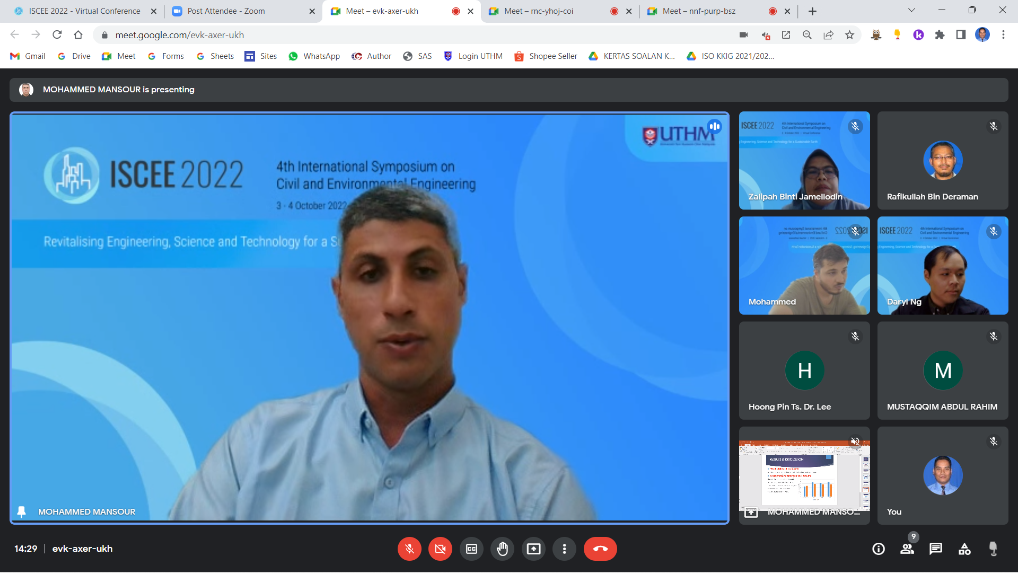Select Zalipah Binti Jamellodin video tile
Viewport: 1018px width, 573px height.
804,160
